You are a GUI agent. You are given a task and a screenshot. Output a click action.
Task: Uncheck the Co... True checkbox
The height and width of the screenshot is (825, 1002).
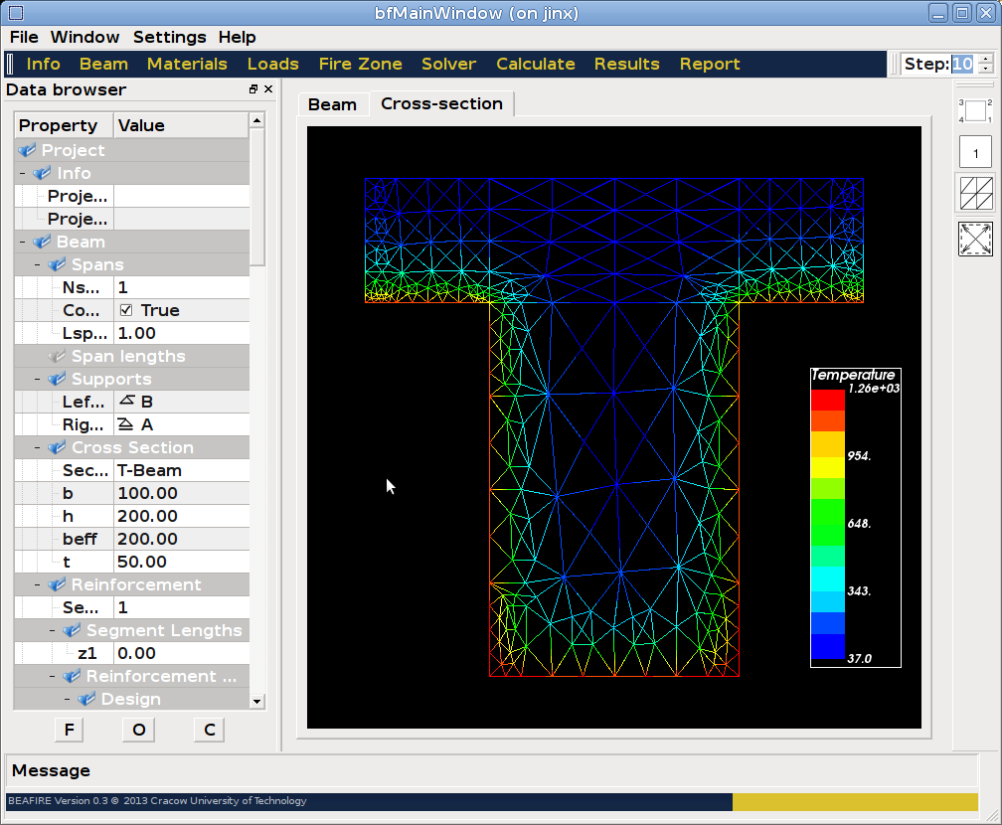pos(126,310)
